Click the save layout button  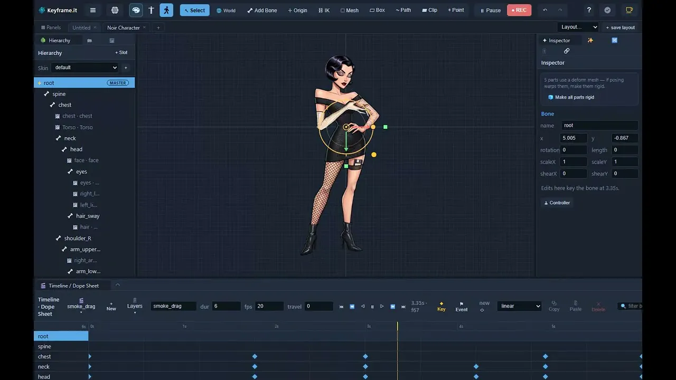point(620,27)
